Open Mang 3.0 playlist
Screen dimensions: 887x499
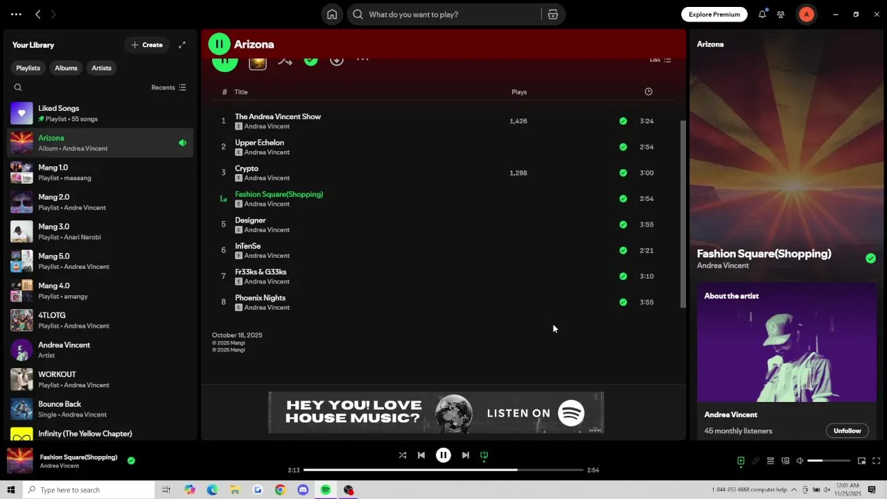pyautogui.click(x=100, y=231)
